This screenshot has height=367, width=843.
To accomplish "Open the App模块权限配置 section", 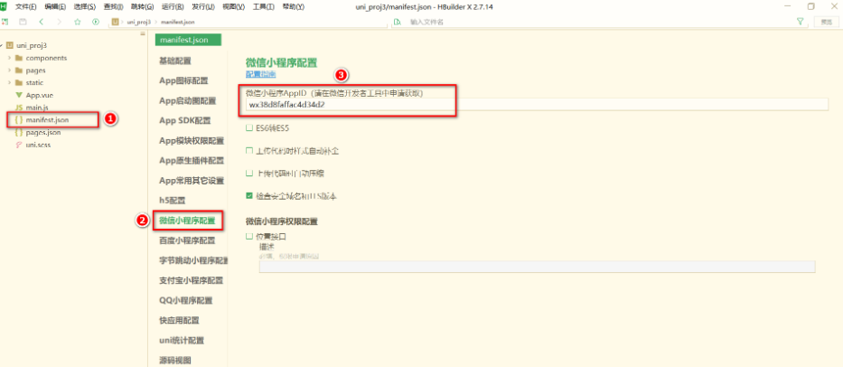I will 192,140.
